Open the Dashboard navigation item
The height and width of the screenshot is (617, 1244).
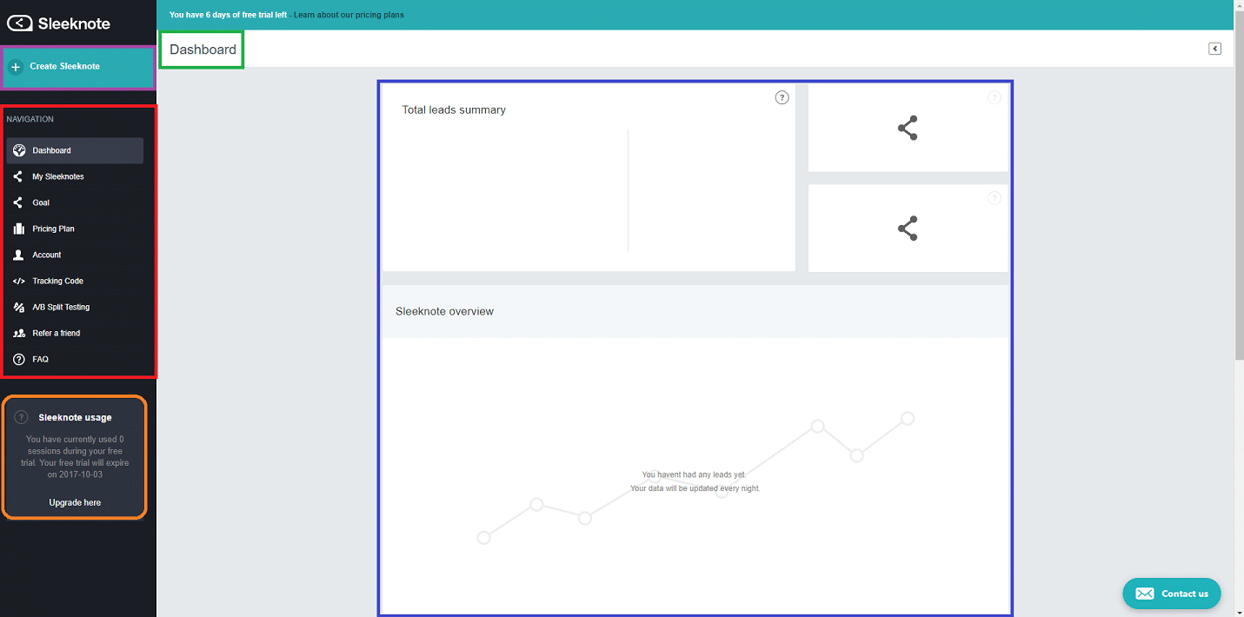(x=75, y=150)
